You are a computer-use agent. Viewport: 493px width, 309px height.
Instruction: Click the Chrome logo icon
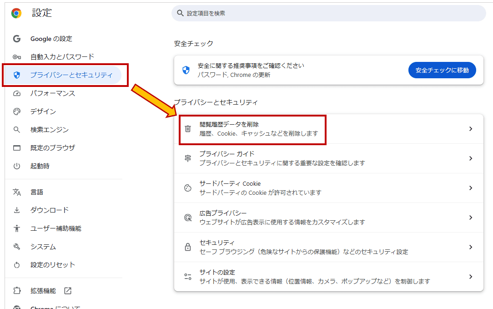pyautogui.click(x=16, y=13)
